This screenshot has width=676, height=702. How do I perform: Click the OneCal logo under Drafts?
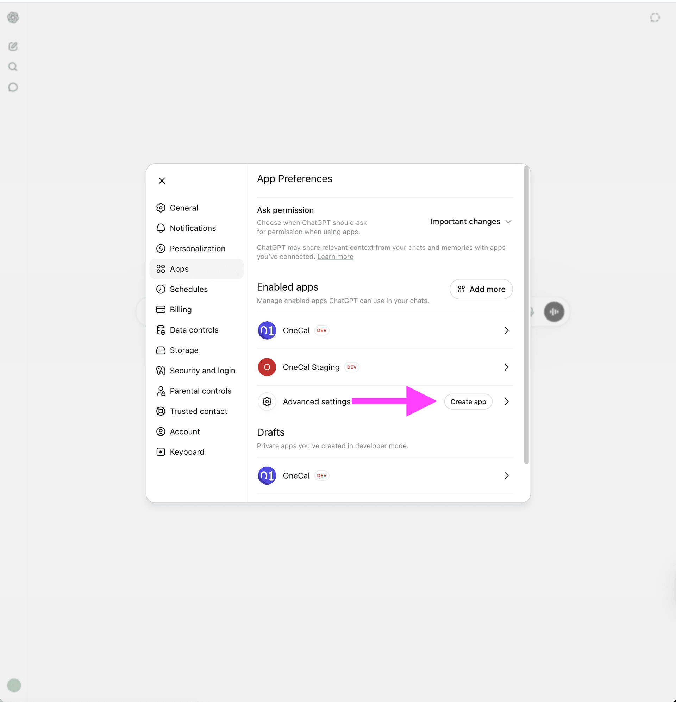coord(267,476)
